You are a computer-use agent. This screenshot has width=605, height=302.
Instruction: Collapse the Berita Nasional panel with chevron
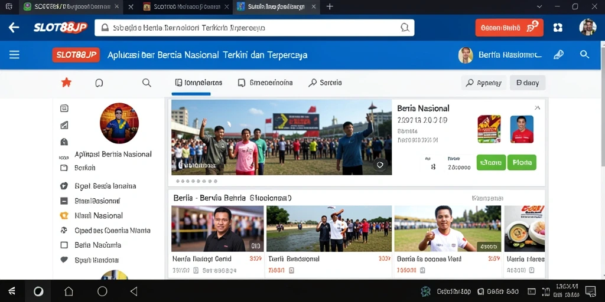click(x=536, y=108)
